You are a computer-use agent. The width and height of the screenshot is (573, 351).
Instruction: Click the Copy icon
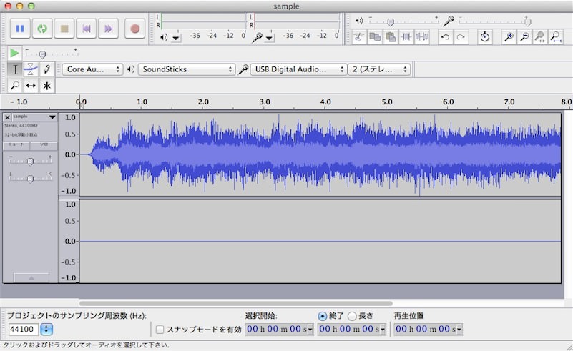click(375, 37)
